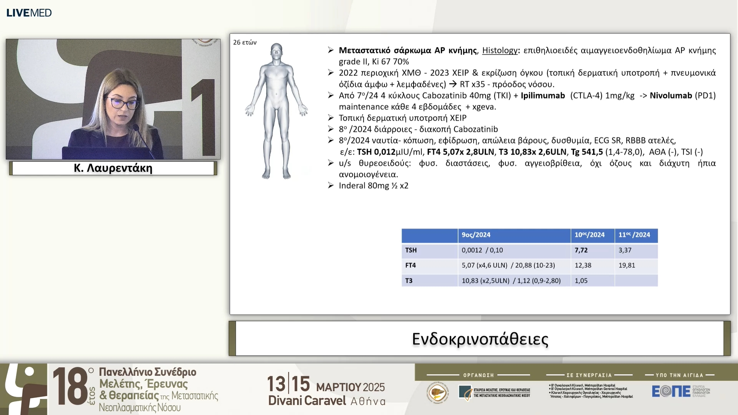The height and width of the screenshot is (415, 738).
Task: Click the first bullet arrow on slide
Action: tap(331, 50)
